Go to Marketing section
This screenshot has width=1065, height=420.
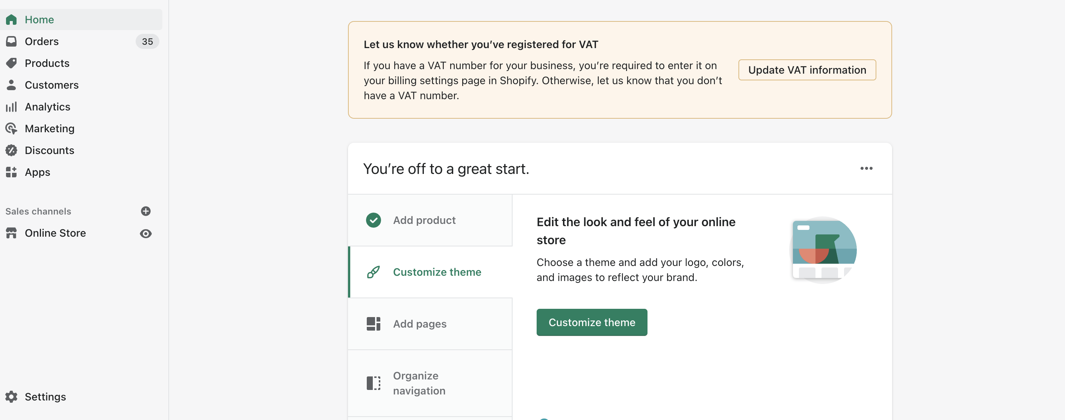coord(81,128)
